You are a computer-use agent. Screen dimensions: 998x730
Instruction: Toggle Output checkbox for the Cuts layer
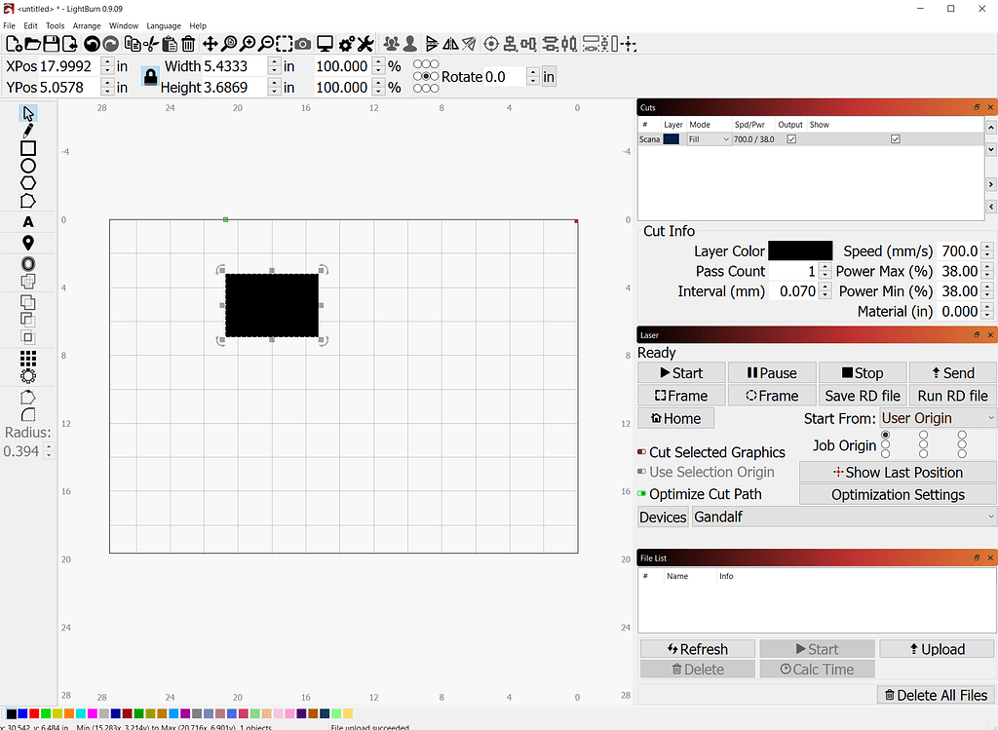791,137
